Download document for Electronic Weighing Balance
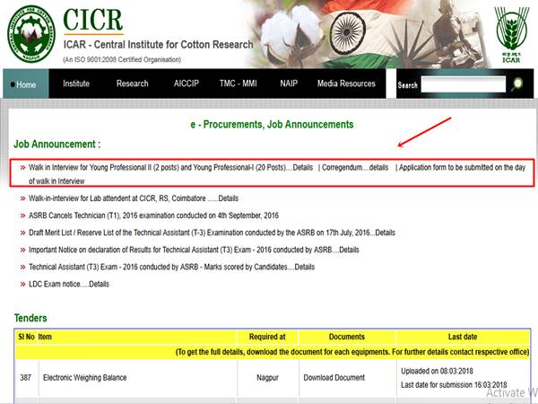Screen dimensions: 538x404 point(334,378)
